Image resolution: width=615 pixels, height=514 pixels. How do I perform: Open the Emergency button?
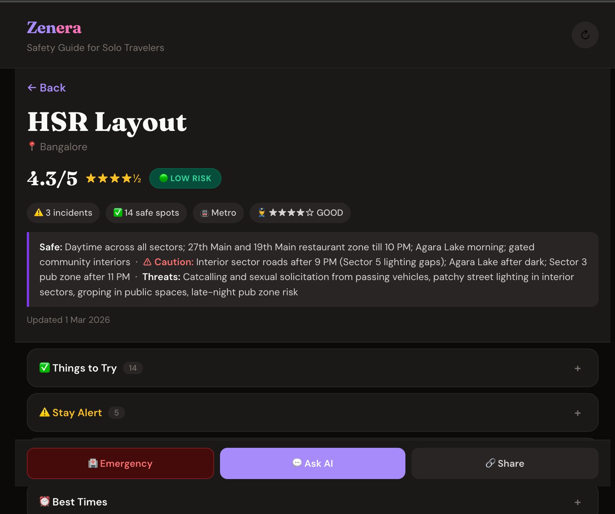(x=120, y=463)
